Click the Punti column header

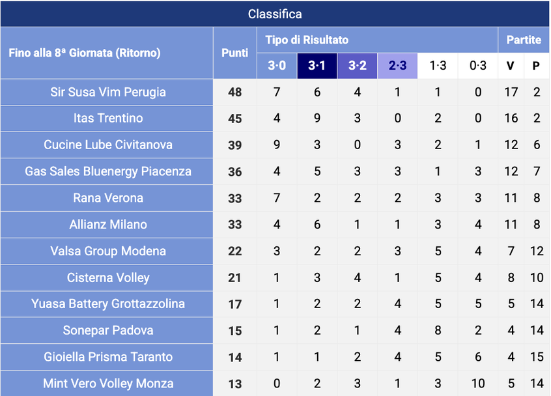tap(234, 53)
